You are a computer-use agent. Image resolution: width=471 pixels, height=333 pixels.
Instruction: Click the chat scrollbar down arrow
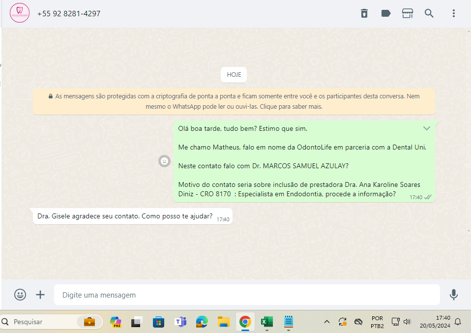pyautogui.click(x=469, y=231)
